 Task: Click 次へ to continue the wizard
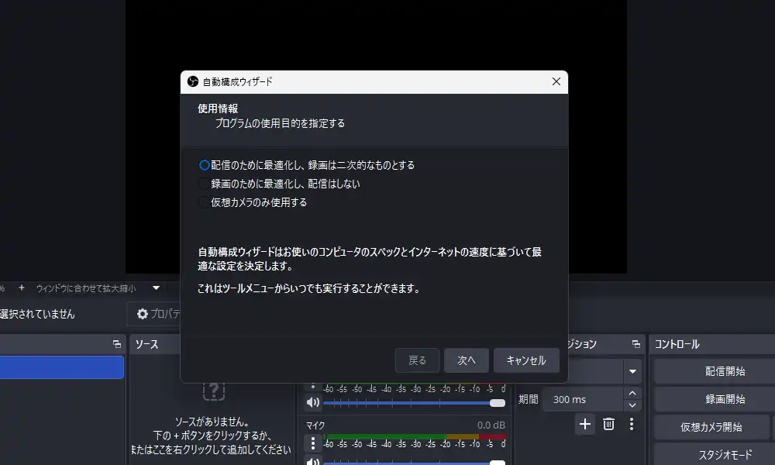point(466,360)
